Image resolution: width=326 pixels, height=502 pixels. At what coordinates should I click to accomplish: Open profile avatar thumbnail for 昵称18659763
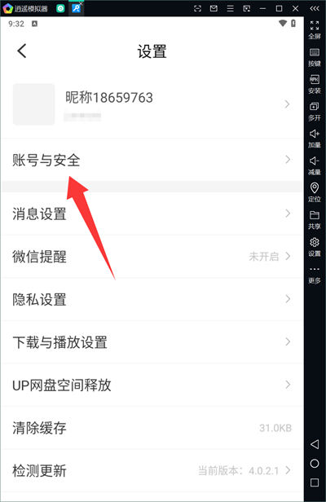tap(33, 104)
